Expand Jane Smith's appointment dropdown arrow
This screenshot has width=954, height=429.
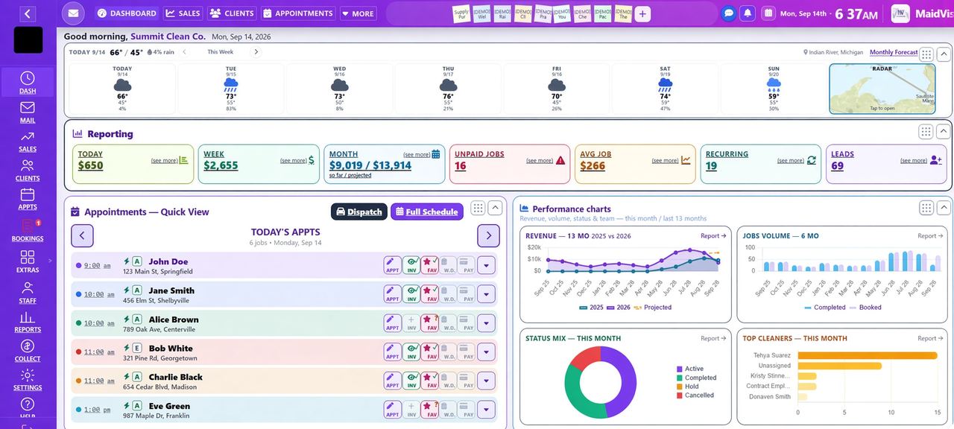pyautogui.click(x=486, y=294)
